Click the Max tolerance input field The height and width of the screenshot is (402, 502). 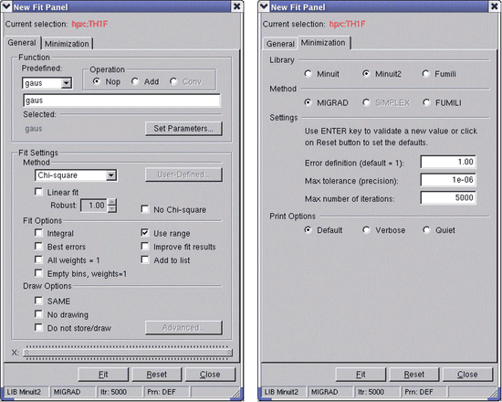tap(448, 180)
